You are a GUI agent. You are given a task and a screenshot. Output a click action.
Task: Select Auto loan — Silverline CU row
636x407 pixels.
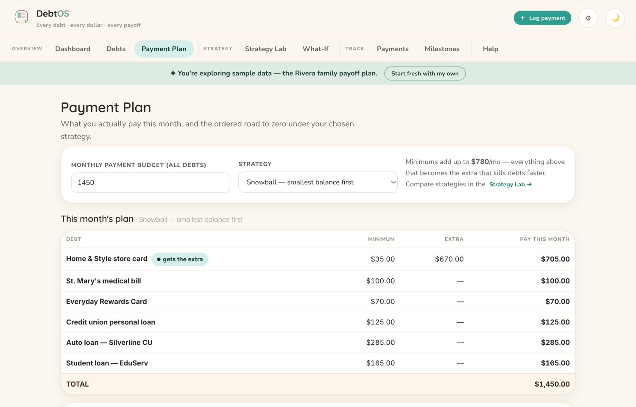(x=318, y=343)
